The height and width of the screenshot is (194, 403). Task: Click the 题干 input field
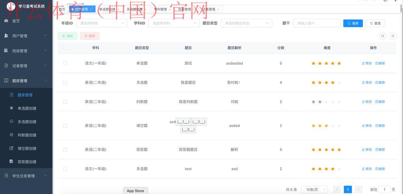tap(317, 23)
